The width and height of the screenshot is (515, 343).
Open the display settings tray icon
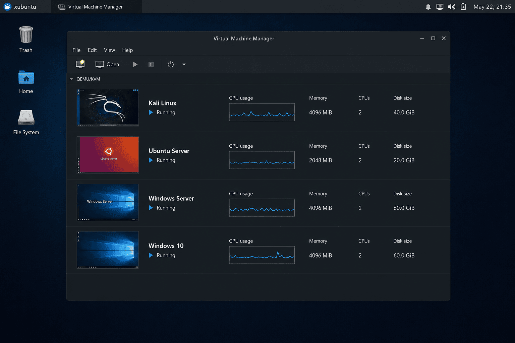click(440, 7)
